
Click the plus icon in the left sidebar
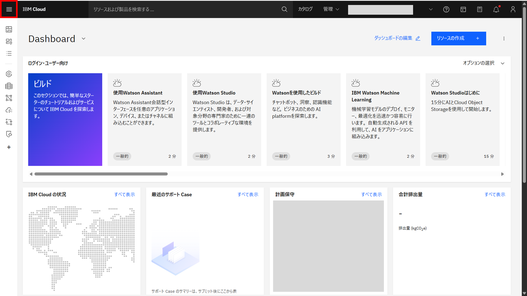(9, 147)
